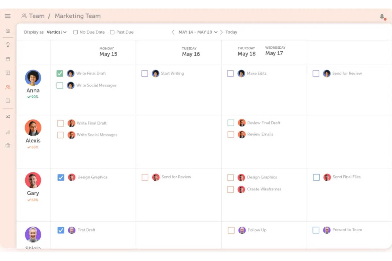Select the board layout icon in sidebar

[x=8, y=72]
